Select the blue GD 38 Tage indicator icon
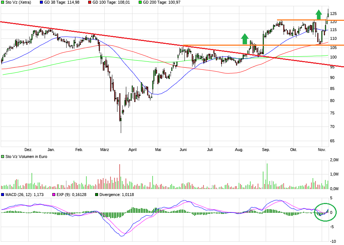This screenshot has width=344, height=245. coord(41,2)
